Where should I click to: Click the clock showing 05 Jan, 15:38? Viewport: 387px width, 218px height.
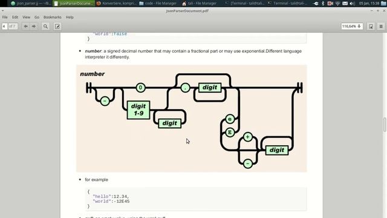tap(369, 3)
